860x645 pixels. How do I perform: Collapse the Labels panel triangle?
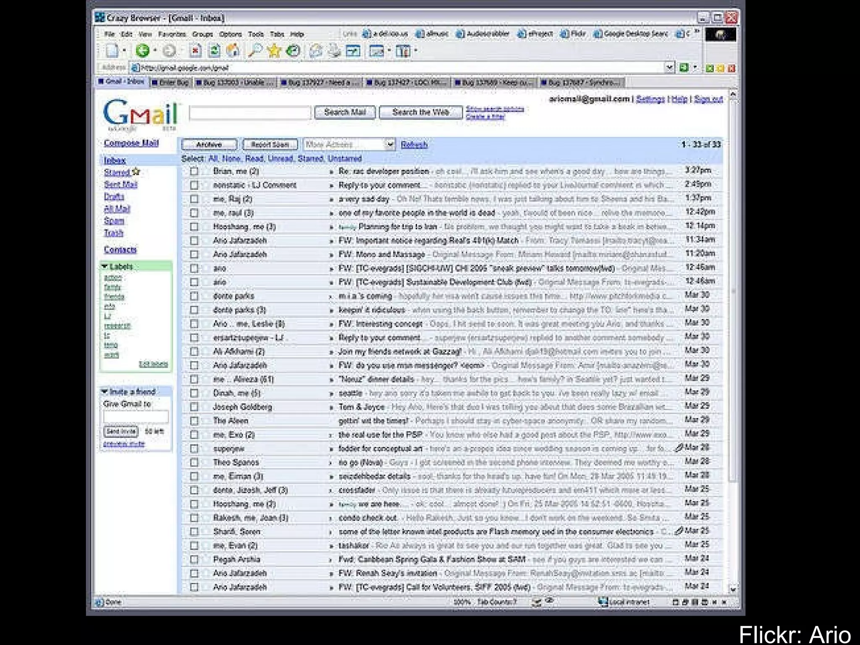point(105,266)
